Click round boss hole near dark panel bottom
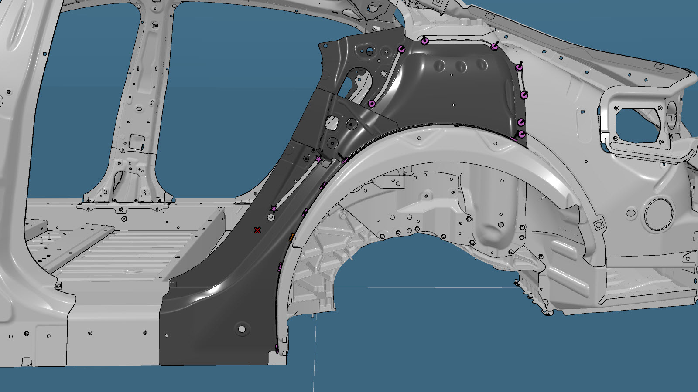 tap(241, 328)
